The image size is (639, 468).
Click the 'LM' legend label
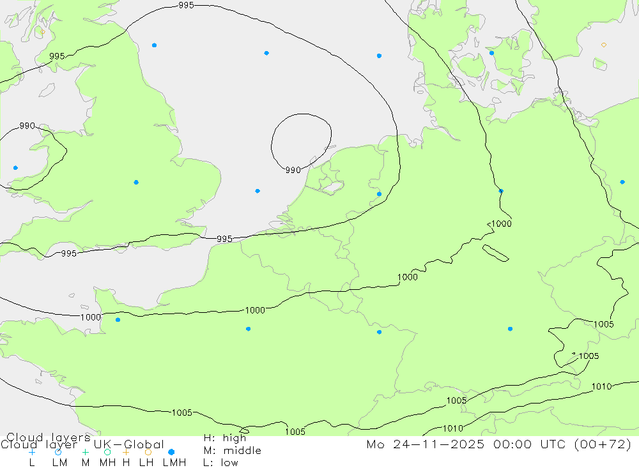(x=59, y=463)
